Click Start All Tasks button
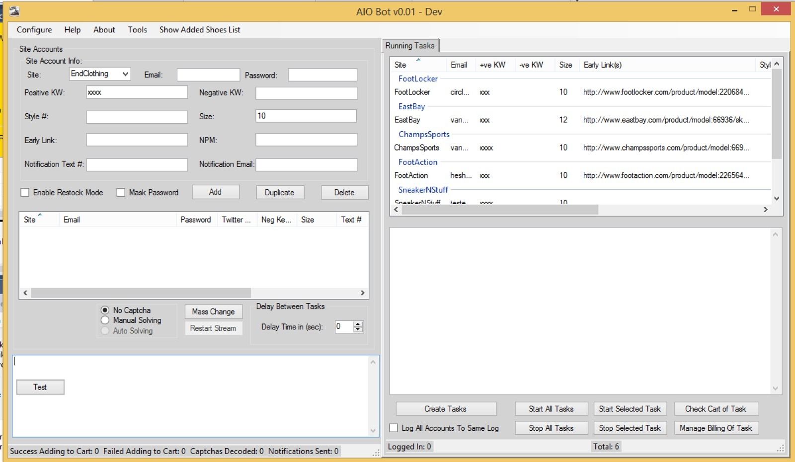This screenshot has width=795, height=462. pos(551,409)
